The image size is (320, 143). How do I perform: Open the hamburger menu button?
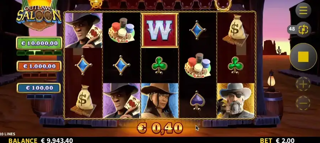[303, 10]
